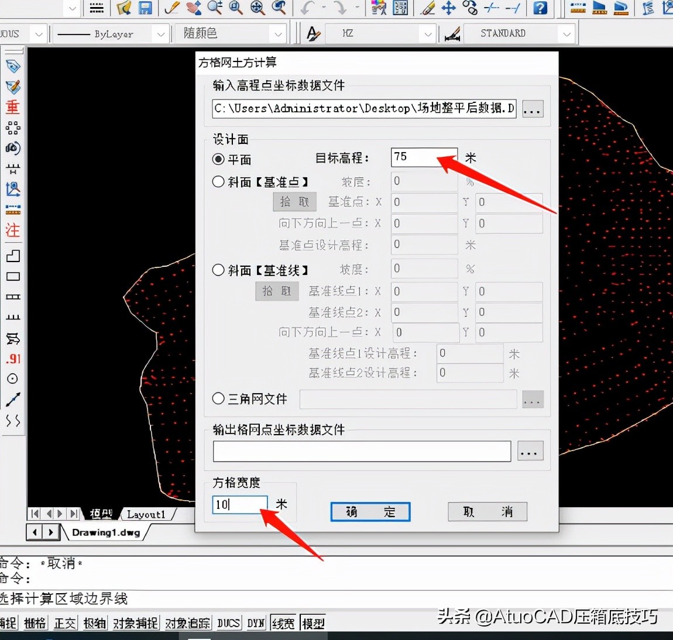Click the 确定 button
The image size is (673, 640).
(370, 512)
